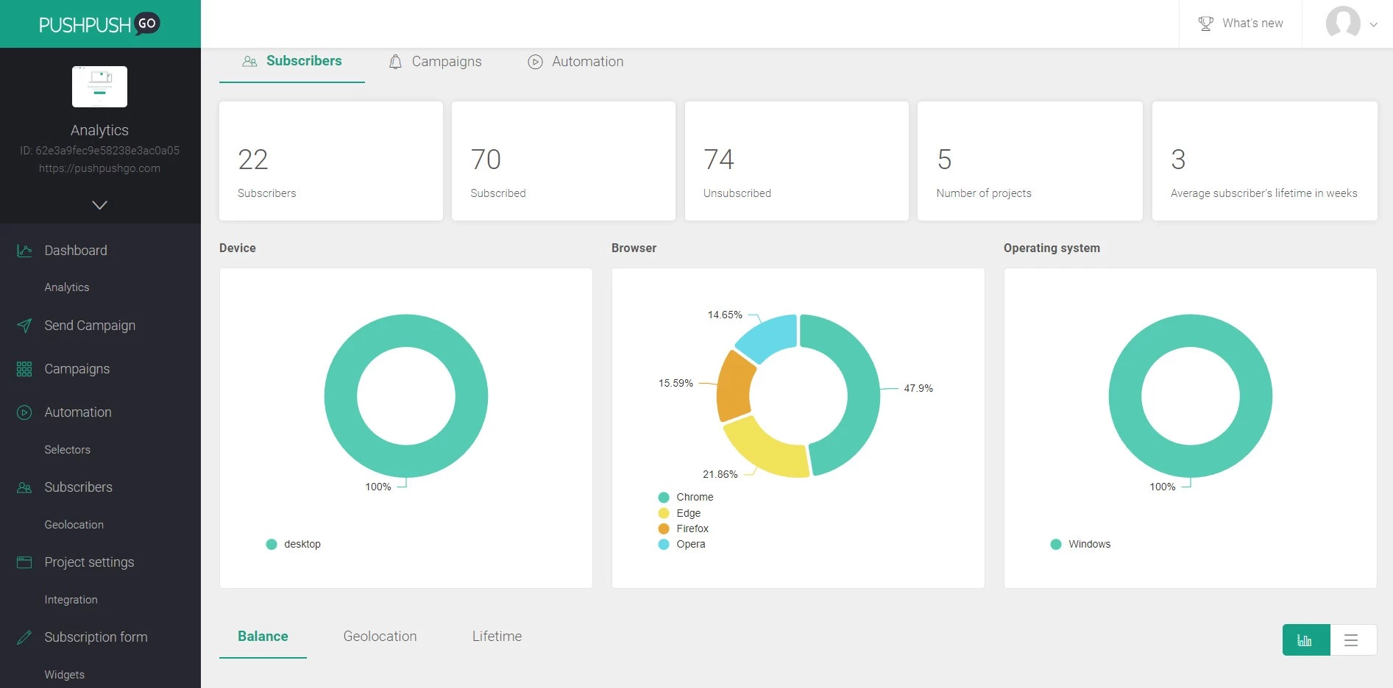Click the Automation play icon in sidebar

tap(24, 412)
